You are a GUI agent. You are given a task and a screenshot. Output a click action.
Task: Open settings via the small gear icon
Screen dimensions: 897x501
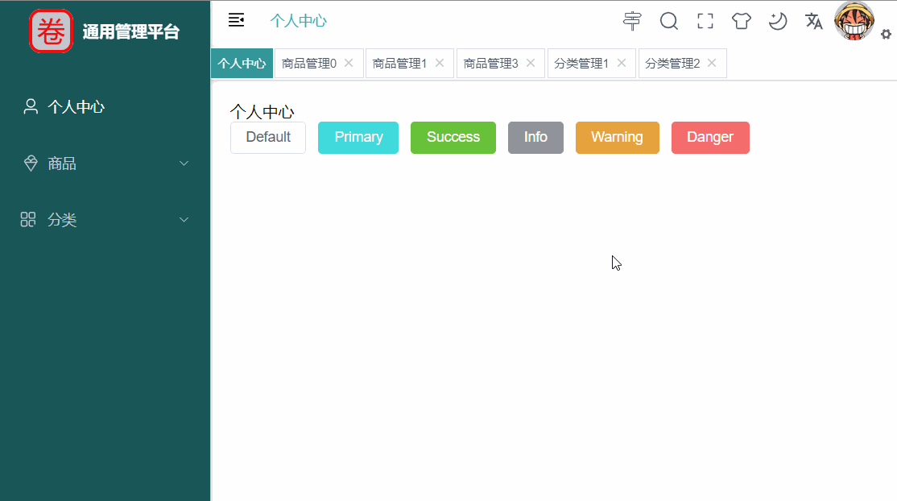(x=886, y=34)
